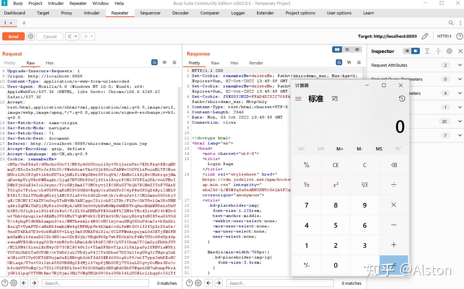
Task: Select the second, highlighted Inspector layout toggle
Action: click(416, 51)
